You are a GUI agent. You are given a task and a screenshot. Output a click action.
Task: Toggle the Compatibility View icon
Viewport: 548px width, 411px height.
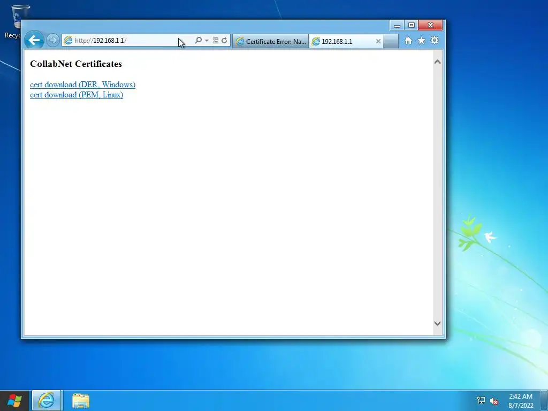pos(216,41)
